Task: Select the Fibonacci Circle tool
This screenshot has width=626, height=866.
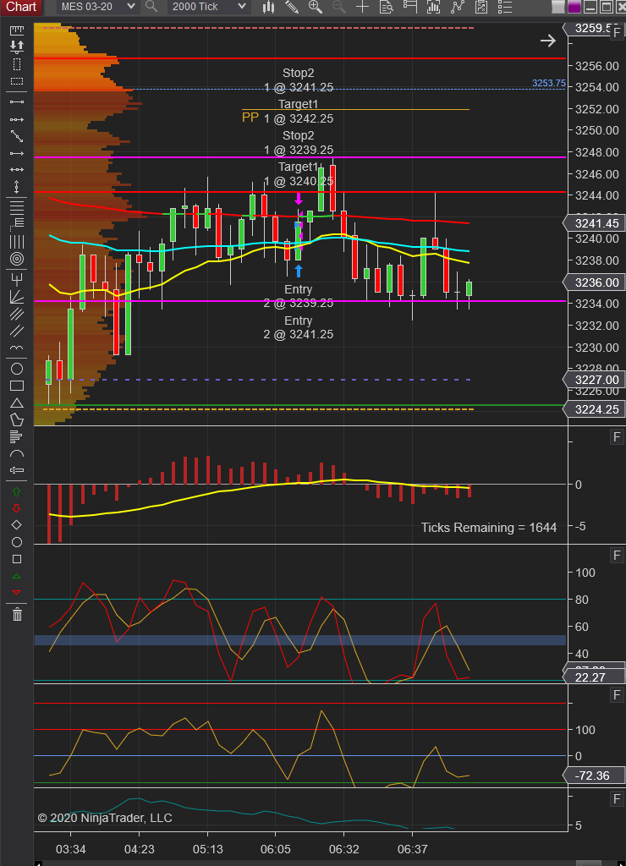Action: [x=17, y=259]
